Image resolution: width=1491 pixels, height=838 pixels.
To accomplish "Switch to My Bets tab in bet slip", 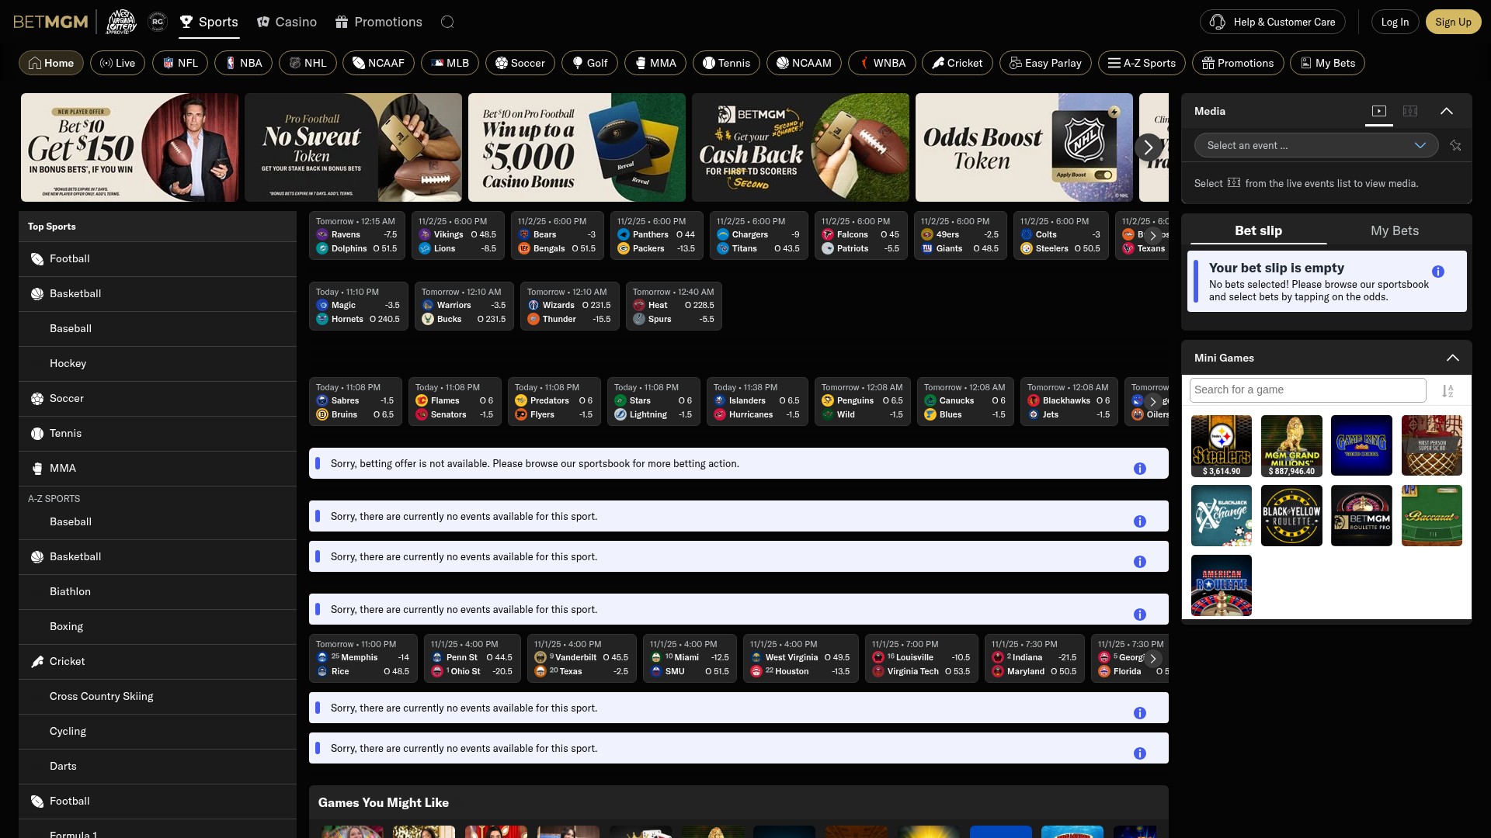I will click(x=1395, y=230).
